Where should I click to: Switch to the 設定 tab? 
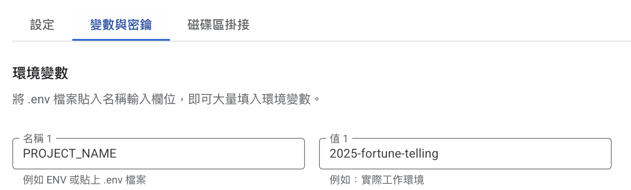42,25
